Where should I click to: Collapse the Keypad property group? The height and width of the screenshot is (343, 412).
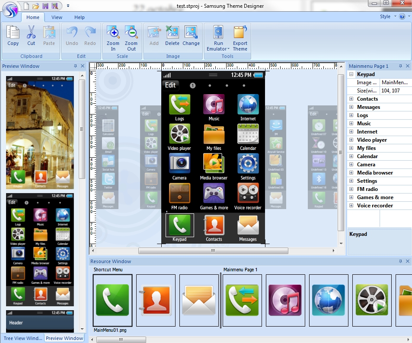[x=351, y=74]
